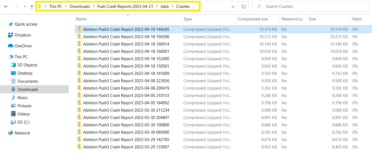Open the Videos sidebar folder
Image resolution: width=372 pixels, height=156 pixels.
(24, 114)
